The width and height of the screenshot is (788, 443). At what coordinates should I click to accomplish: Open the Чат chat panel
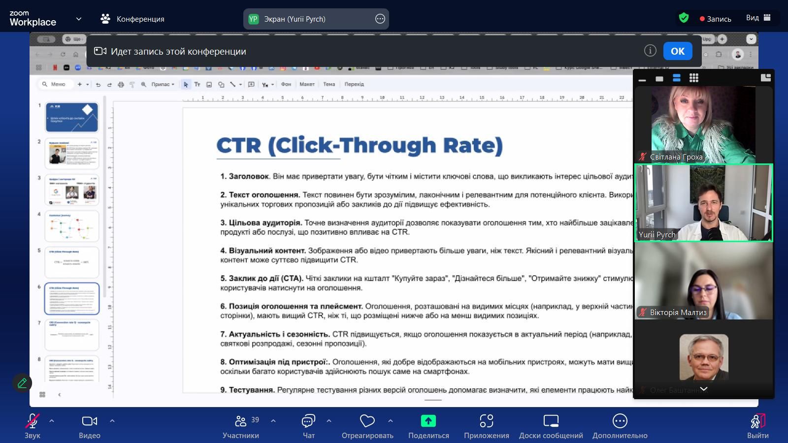tap(309, 426)
